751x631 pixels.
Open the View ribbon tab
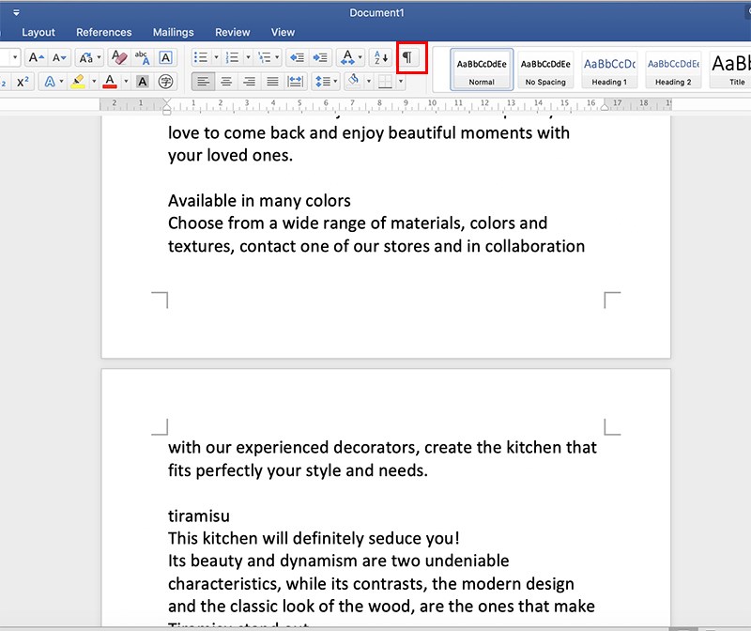click(x=283, y=32)
